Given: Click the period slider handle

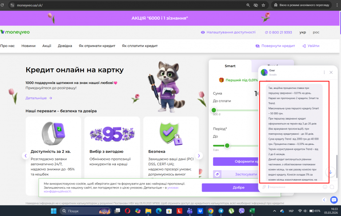Looking at the screenshot, I should (x=227, y=145).
